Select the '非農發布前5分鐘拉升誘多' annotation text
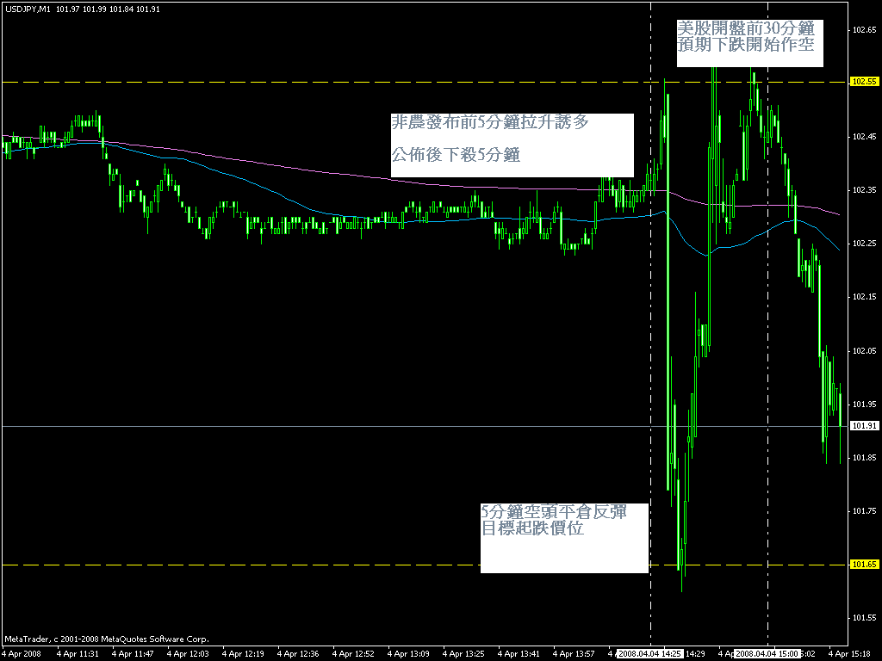This screenshot has width=882, height=661. 490,122
